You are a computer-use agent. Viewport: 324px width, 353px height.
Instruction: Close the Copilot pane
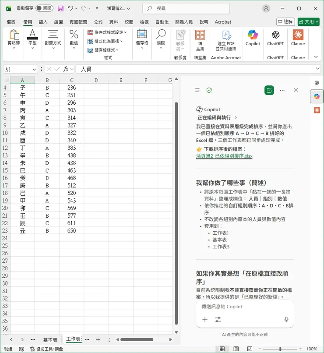click(296, 90)
